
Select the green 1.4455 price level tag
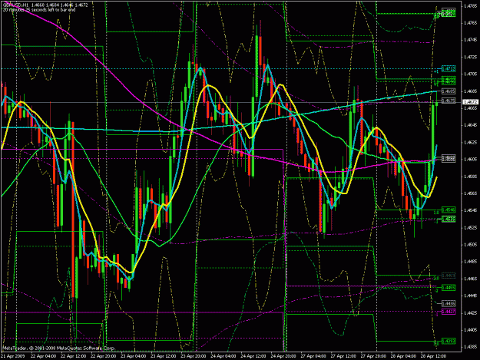click(x=449, y=288)
